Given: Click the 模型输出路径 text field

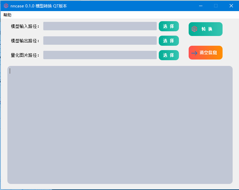Looking at the screenshot, I should coord(100,40).
